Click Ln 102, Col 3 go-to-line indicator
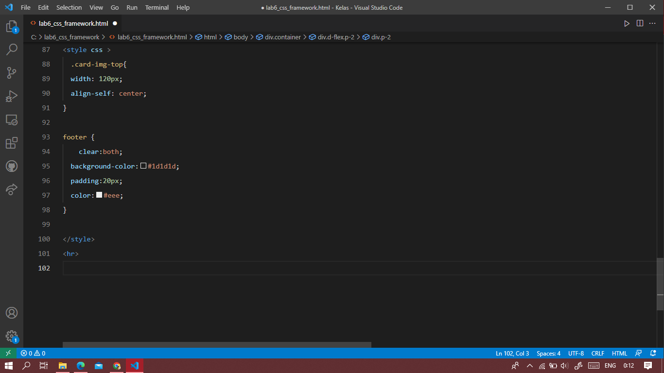The height and width of the screenshot is (373, 664). pyautogui.click(x=512, y=353)
